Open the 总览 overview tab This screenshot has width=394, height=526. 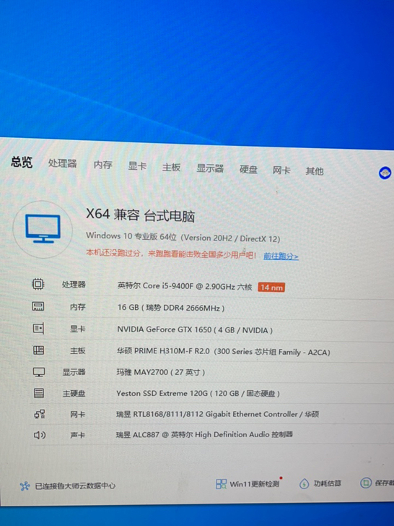(22, 162)
